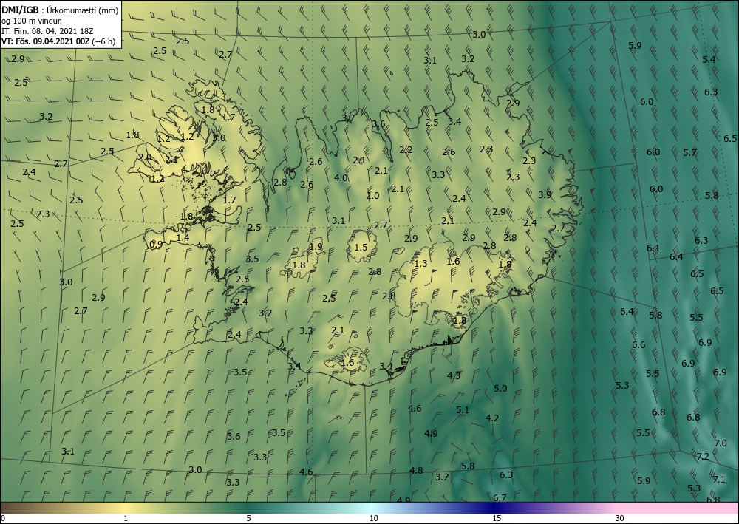Click the dark navy section of the color bar
This screenshot has width=739, height=524.
coord(495,508)
